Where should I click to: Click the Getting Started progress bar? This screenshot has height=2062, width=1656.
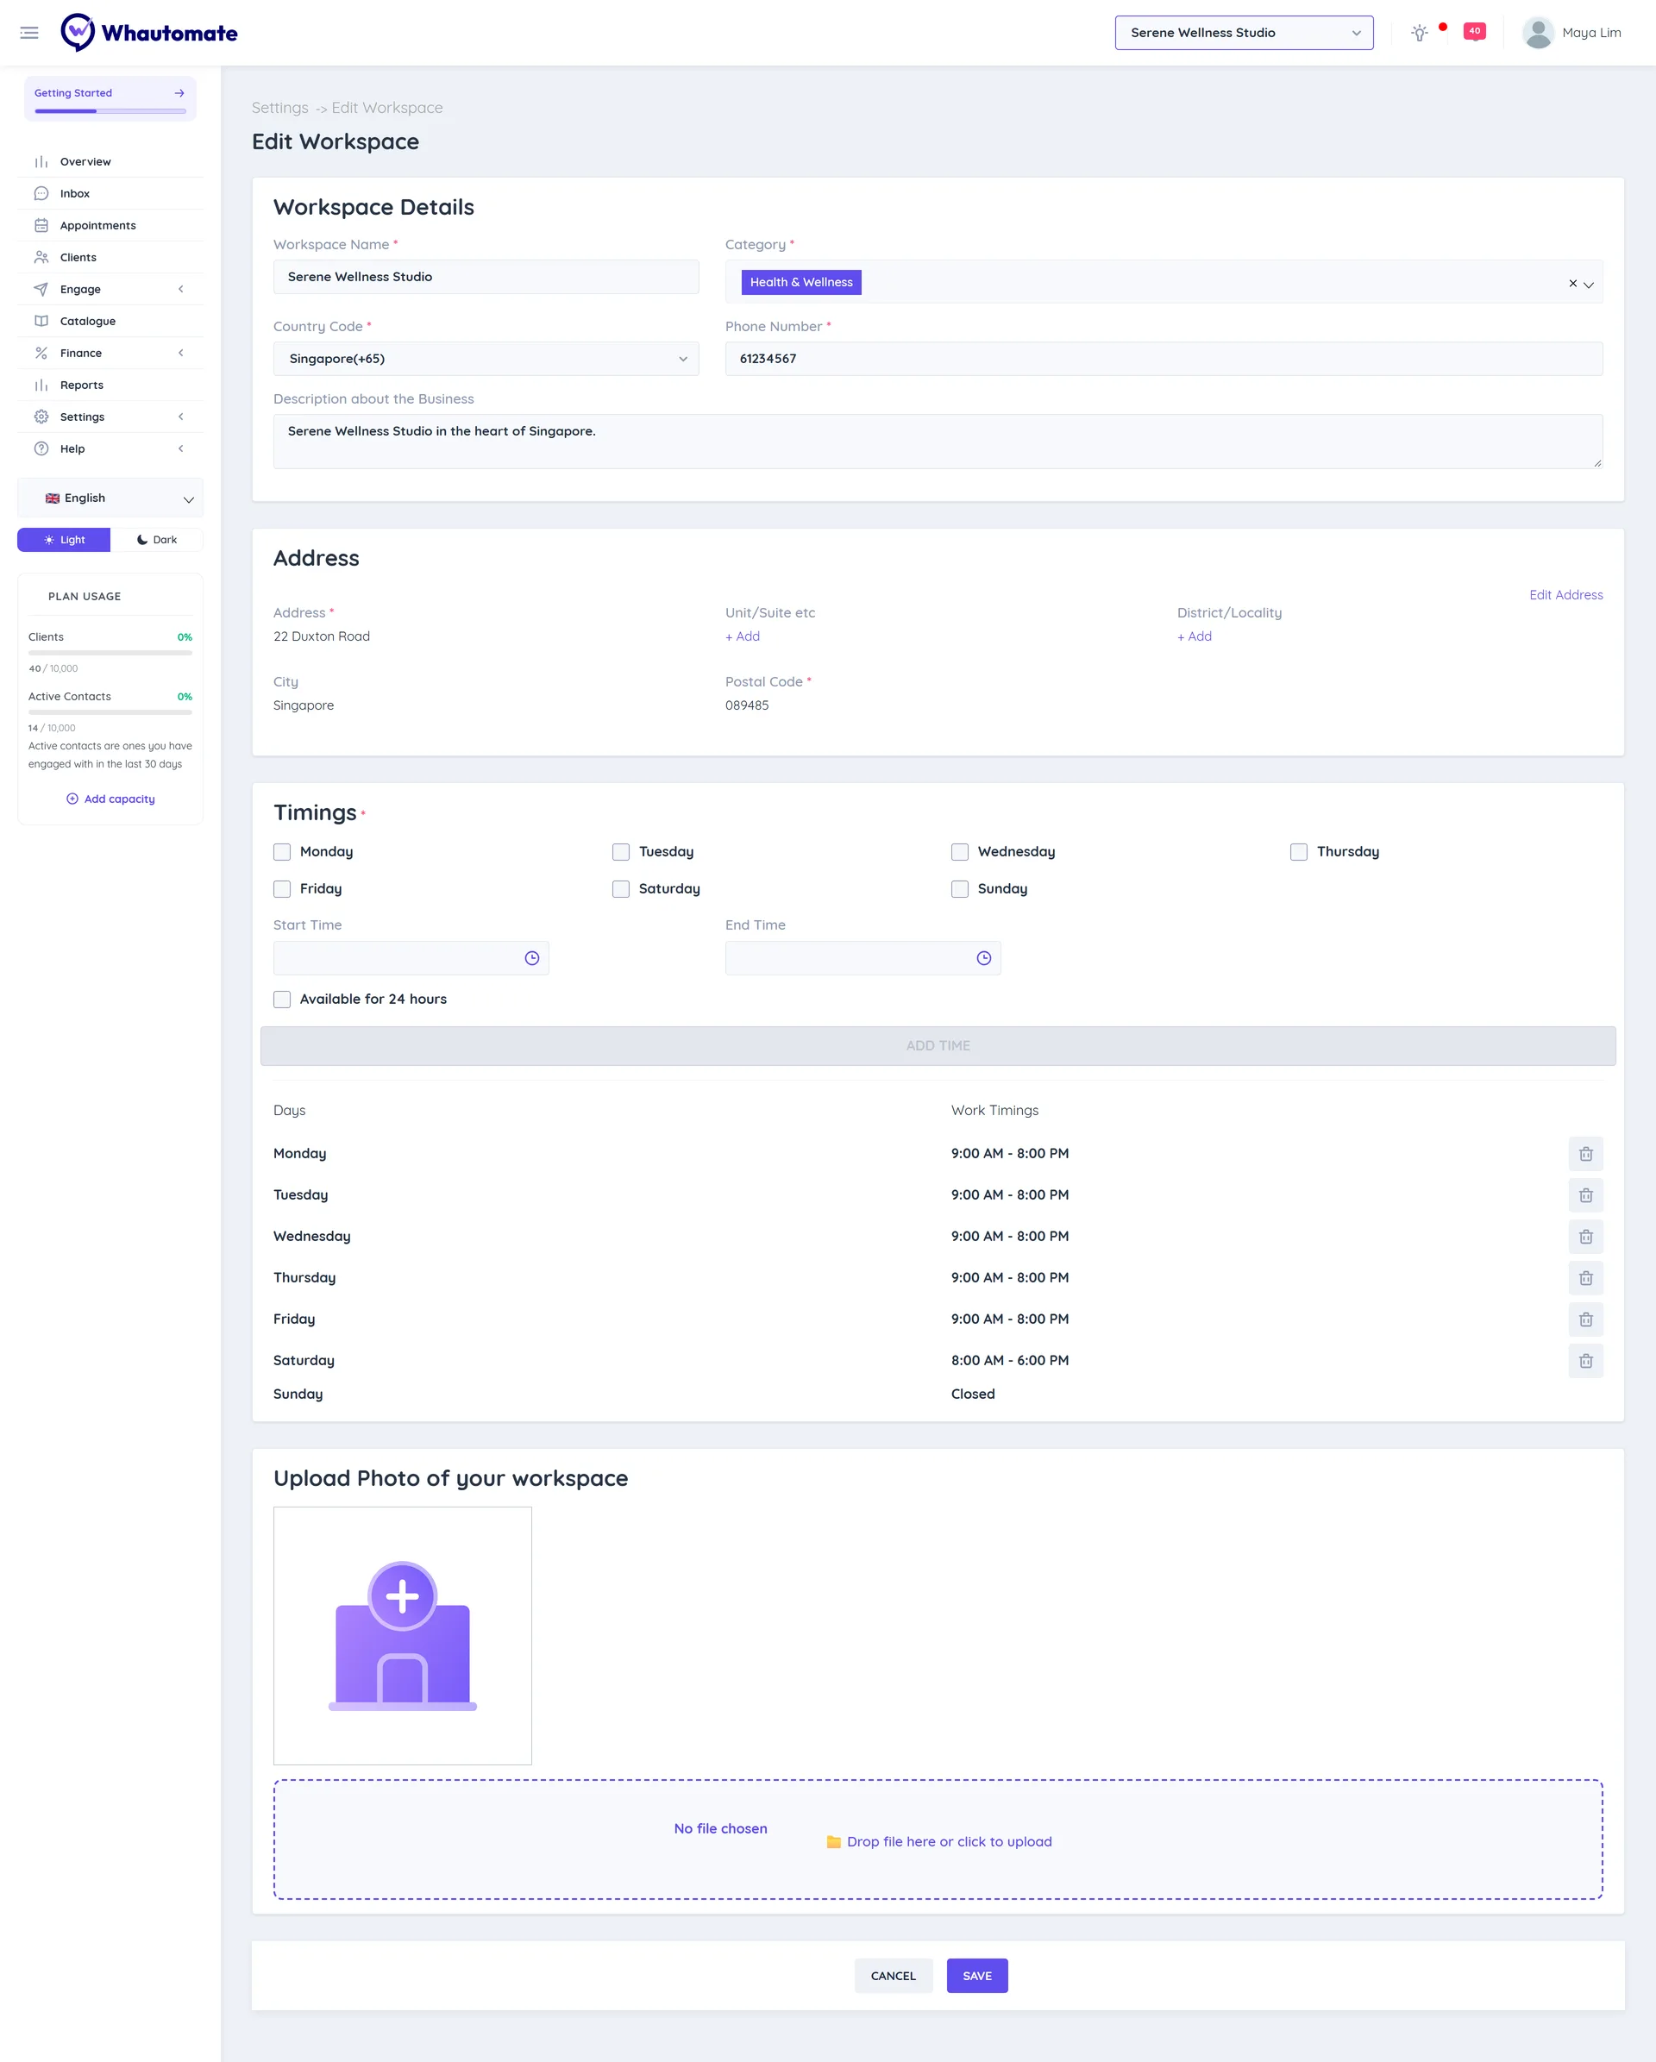[110, 111]
